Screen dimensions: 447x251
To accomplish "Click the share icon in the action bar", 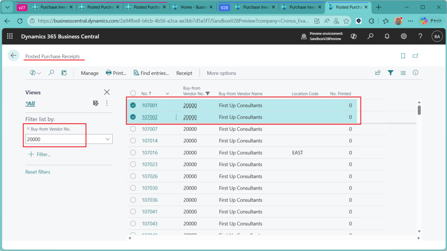I will 378,73.
